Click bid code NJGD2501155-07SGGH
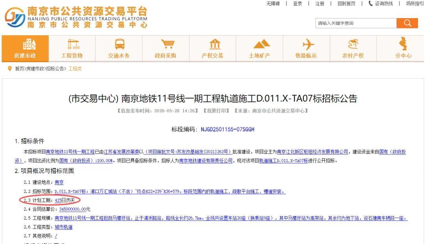 227,129
